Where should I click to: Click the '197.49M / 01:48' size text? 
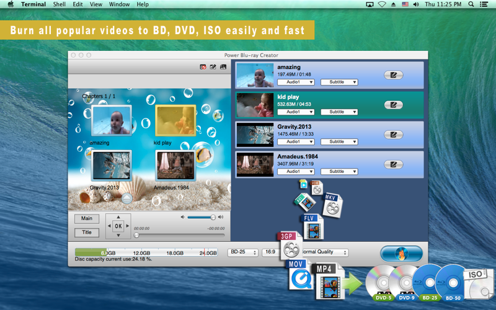pos(294,74)
